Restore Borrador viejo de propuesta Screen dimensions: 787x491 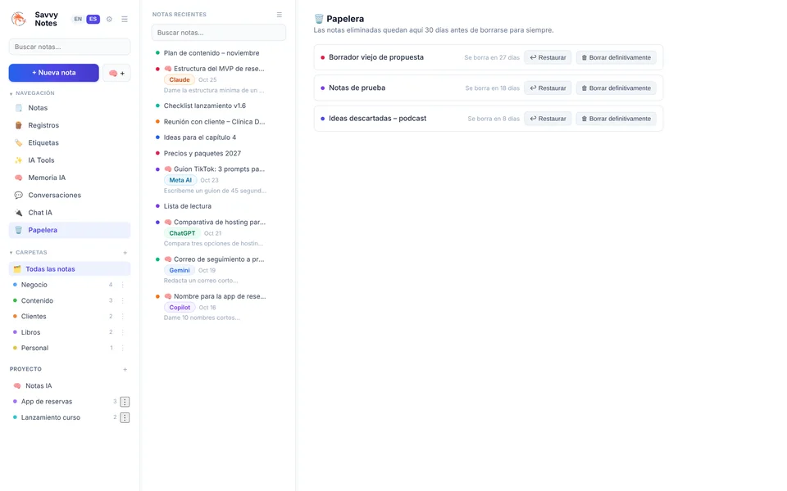(548, 57)
